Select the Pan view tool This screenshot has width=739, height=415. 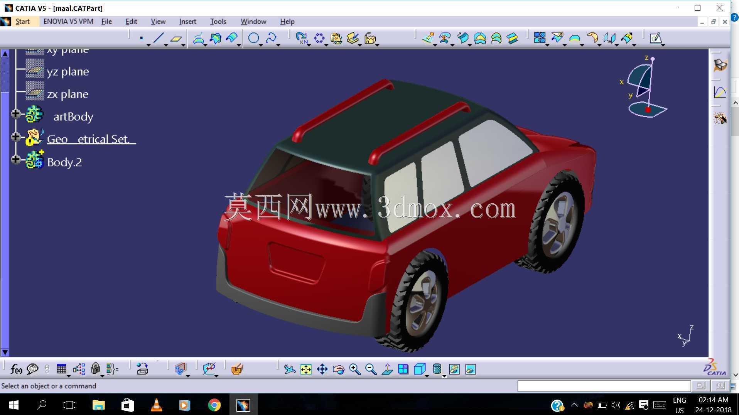point(322,369)
